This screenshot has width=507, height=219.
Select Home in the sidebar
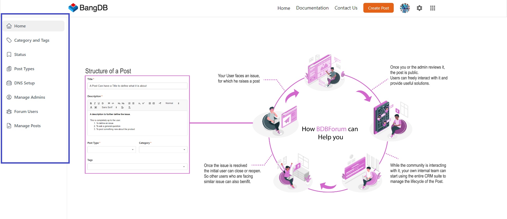pos(34,26)
